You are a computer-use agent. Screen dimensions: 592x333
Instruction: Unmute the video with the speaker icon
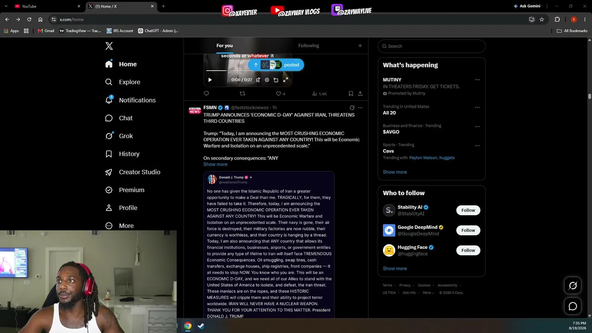coord(258,80)
